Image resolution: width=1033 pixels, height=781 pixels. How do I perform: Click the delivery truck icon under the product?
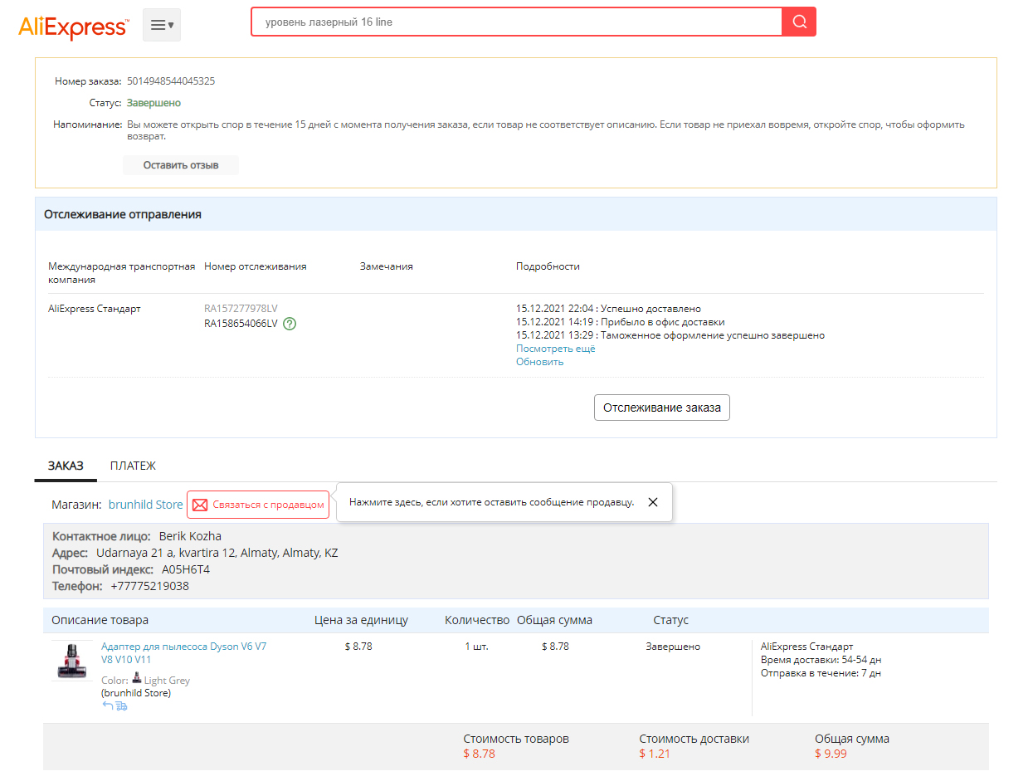click(x=121, y=706)
